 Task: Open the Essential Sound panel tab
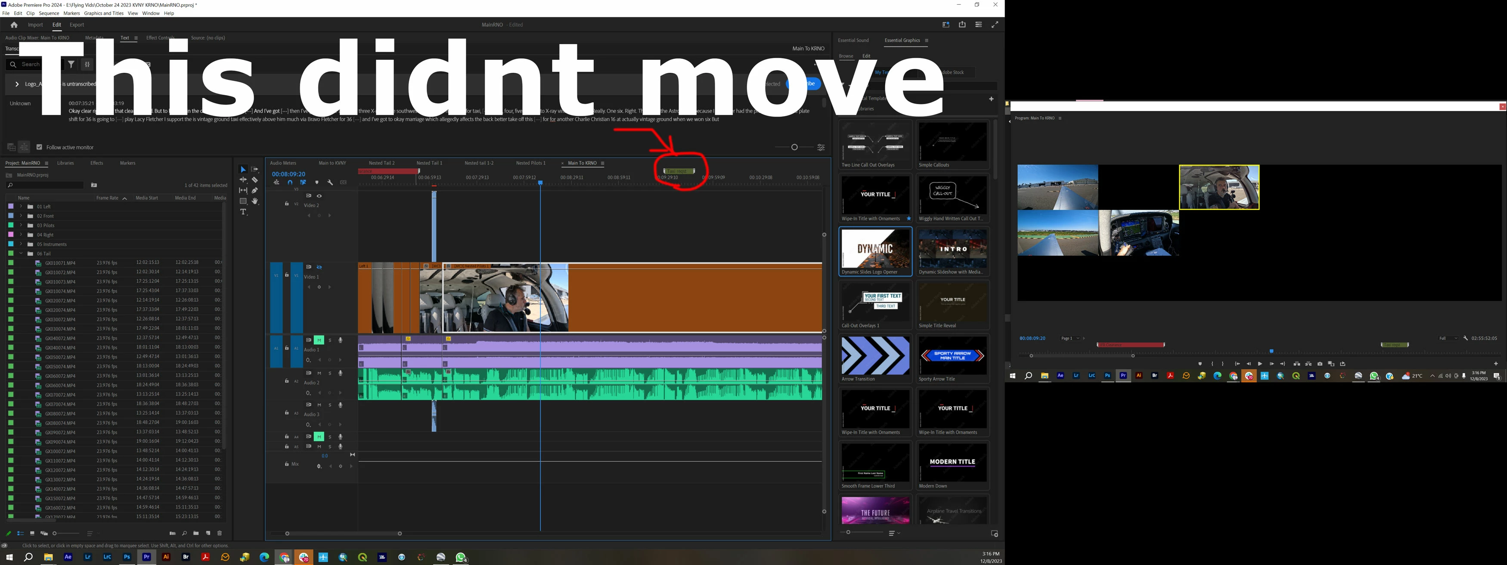[853, 40]
